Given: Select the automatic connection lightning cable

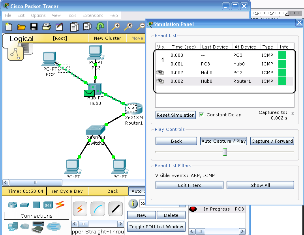Looking at the screenshot, I should tap(80, 209).
